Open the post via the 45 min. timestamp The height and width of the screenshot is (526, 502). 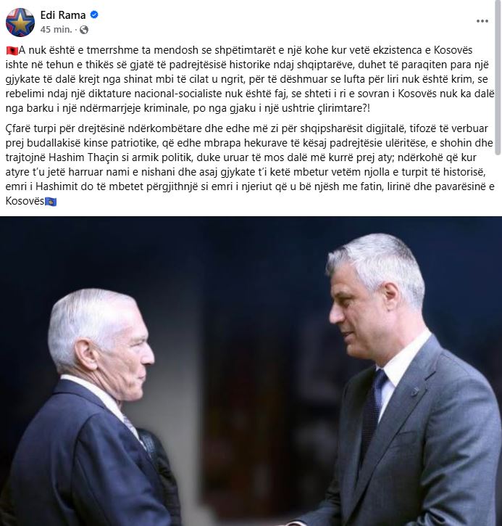(x=56, y=30)
